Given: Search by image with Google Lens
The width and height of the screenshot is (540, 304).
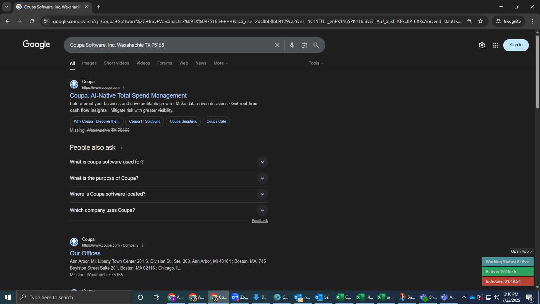Looking at the screenshot, I should click(304, 45).
